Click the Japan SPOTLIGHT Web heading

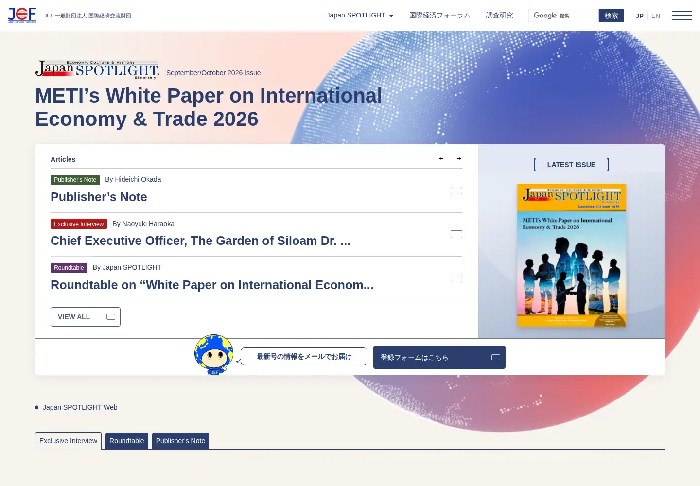[80, 407]
